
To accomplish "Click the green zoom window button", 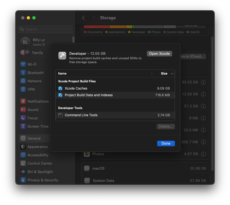I will click(x=34, y=18).
